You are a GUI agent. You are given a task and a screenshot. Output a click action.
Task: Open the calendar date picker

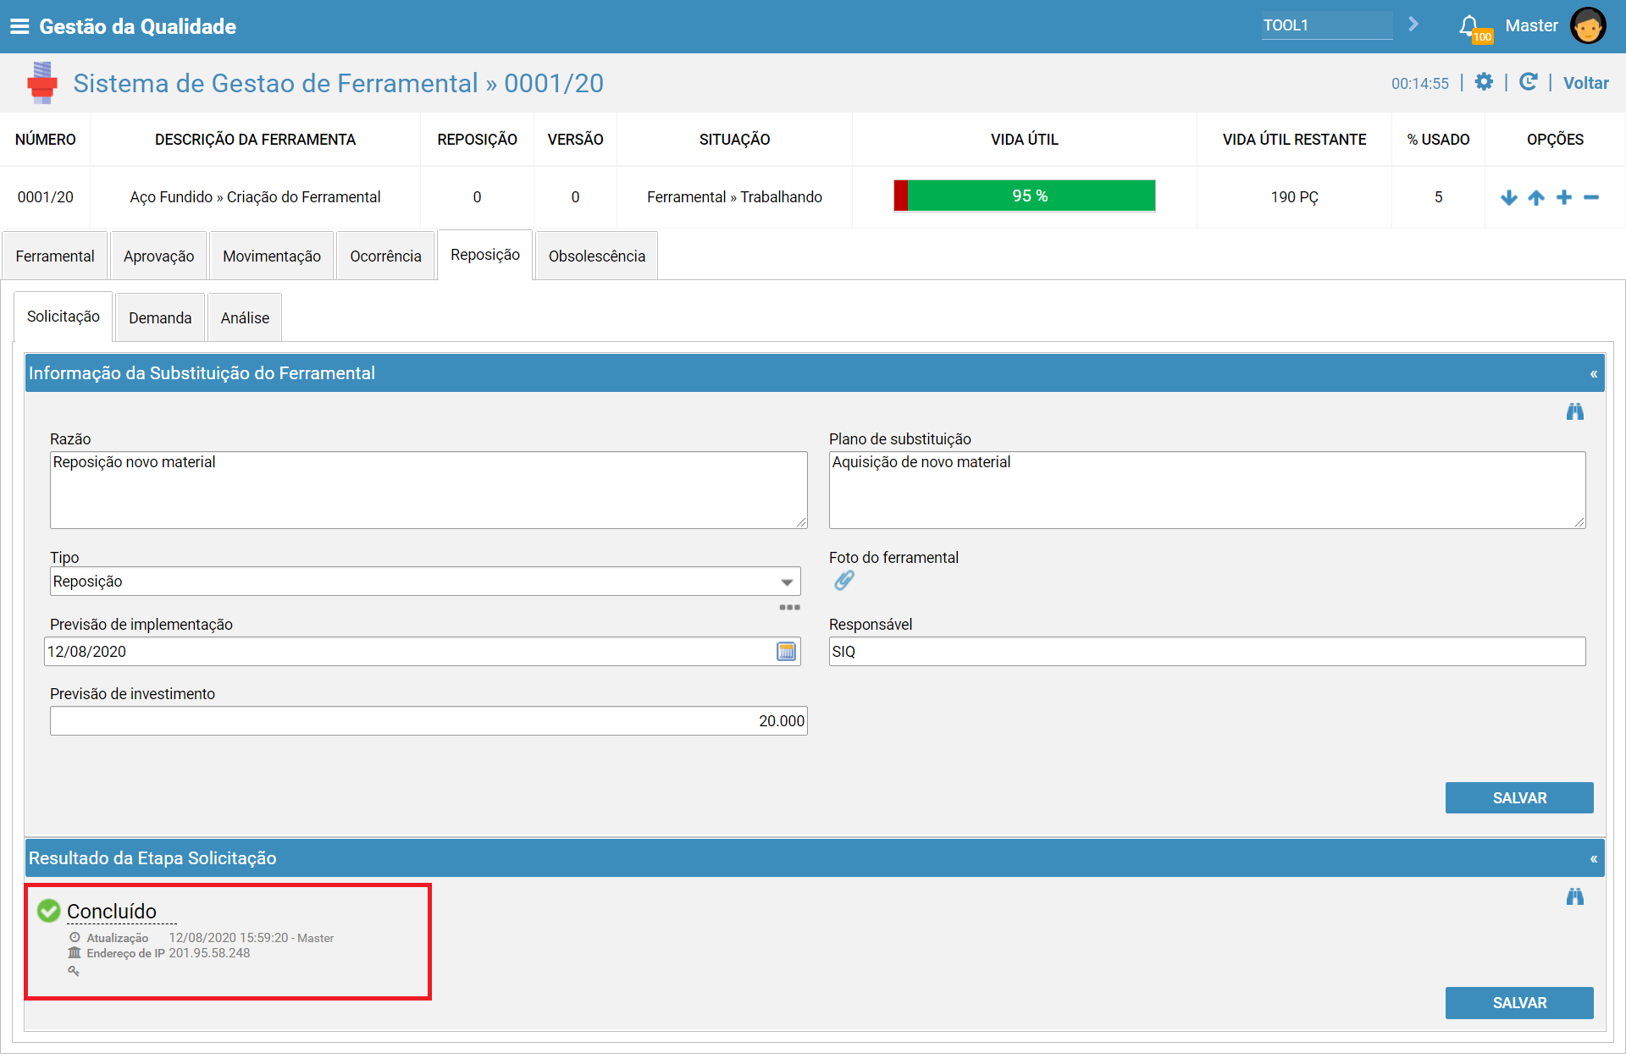pyautogui.click(x=786, y=651)
